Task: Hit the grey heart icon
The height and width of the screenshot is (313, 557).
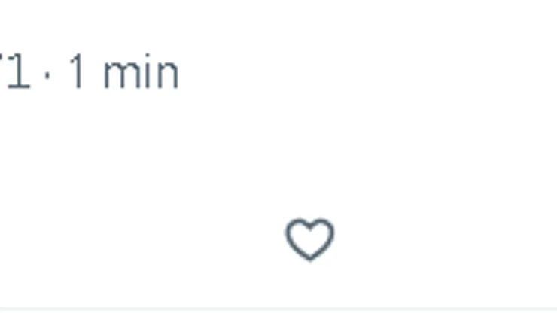Action: click(309, 240)
